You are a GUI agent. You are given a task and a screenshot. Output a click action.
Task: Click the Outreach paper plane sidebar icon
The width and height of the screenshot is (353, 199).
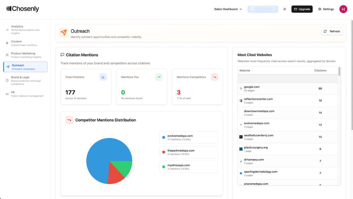8,67
